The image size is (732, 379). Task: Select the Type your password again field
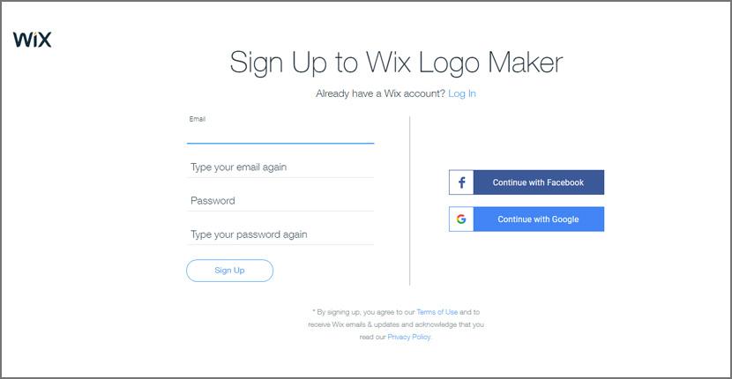(280, 234)
